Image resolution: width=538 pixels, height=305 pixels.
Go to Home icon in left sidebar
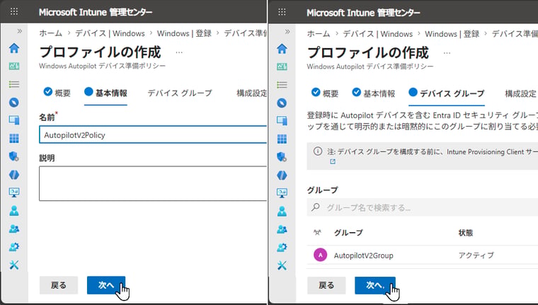coord(14,48)
